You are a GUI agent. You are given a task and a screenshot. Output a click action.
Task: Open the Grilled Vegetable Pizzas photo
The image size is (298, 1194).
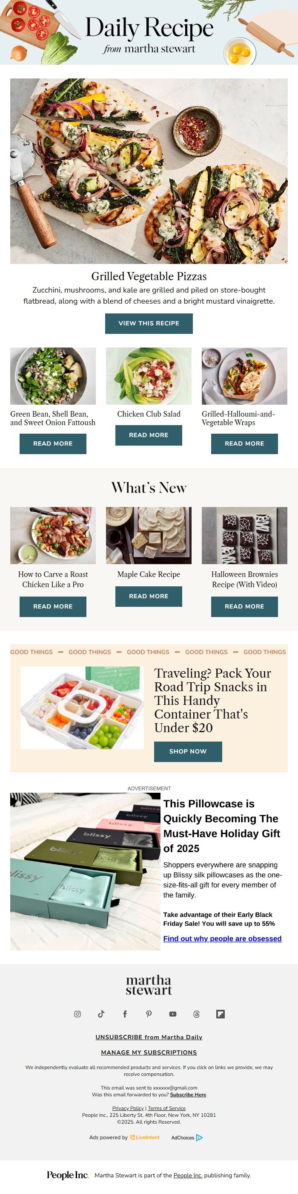pos(149,171)
